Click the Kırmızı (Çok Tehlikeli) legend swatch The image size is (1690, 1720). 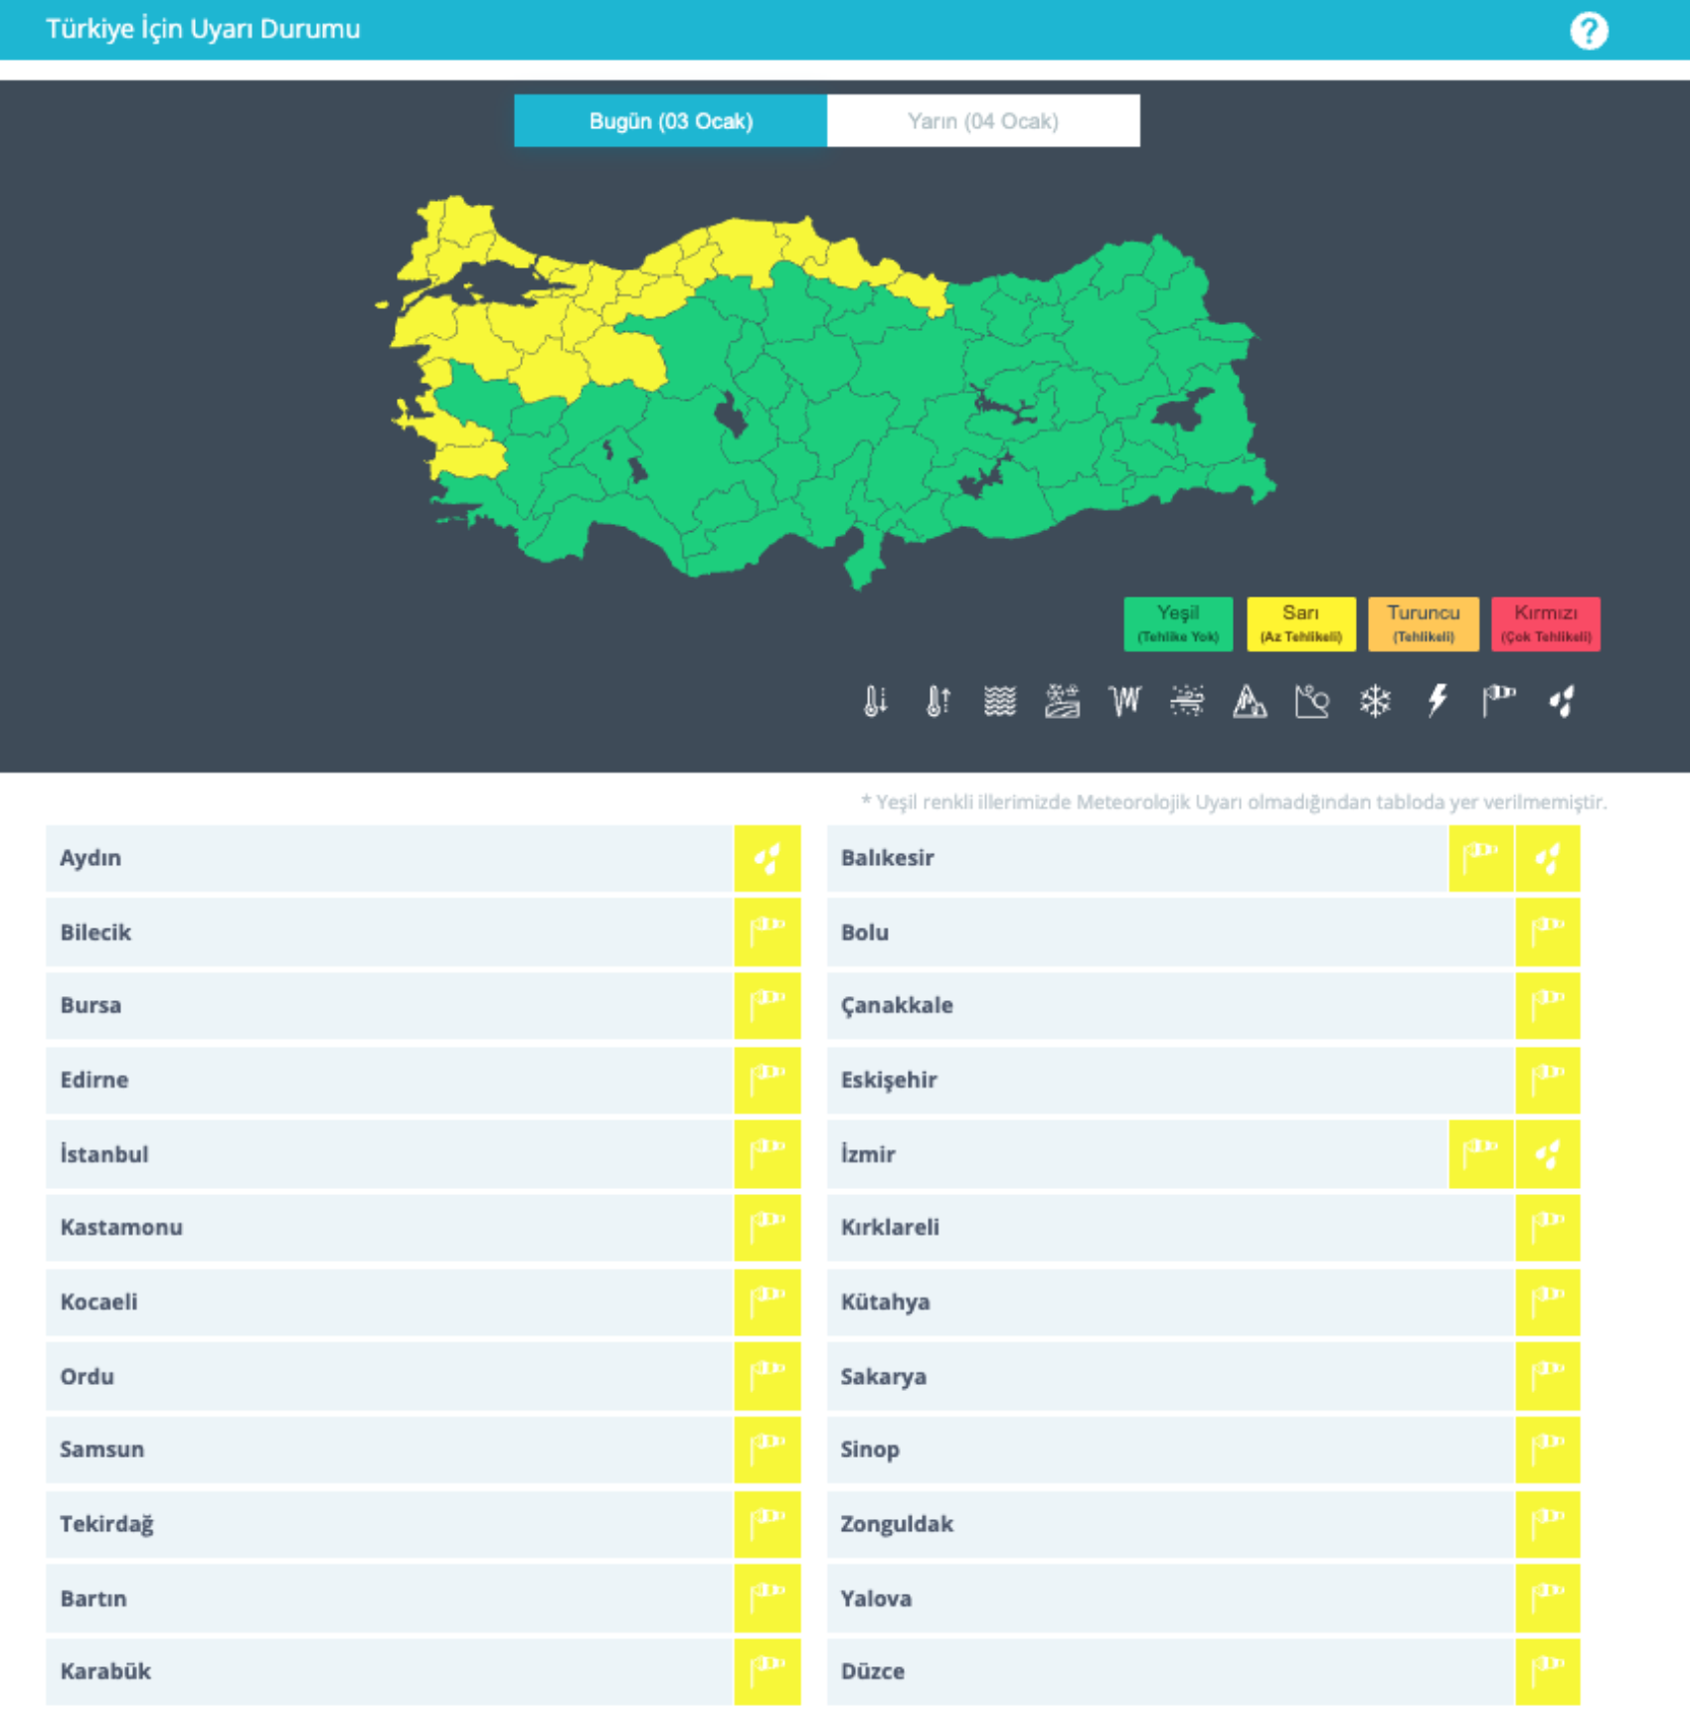1545,623
